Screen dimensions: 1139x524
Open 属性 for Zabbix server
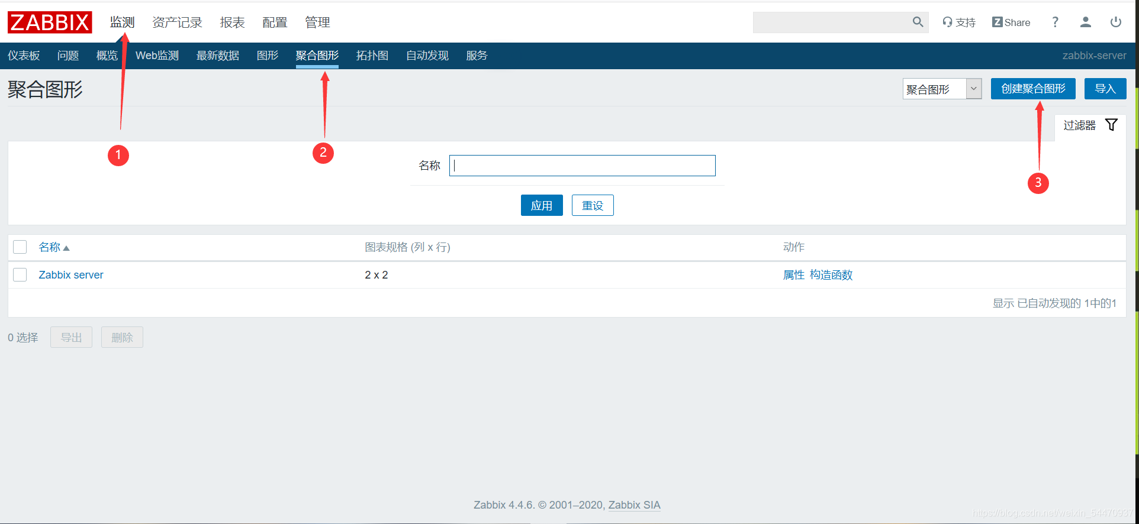[x=794, y=275]
